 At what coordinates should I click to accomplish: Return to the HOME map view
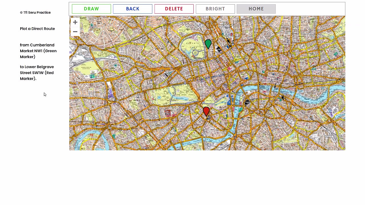pos(256,9)
